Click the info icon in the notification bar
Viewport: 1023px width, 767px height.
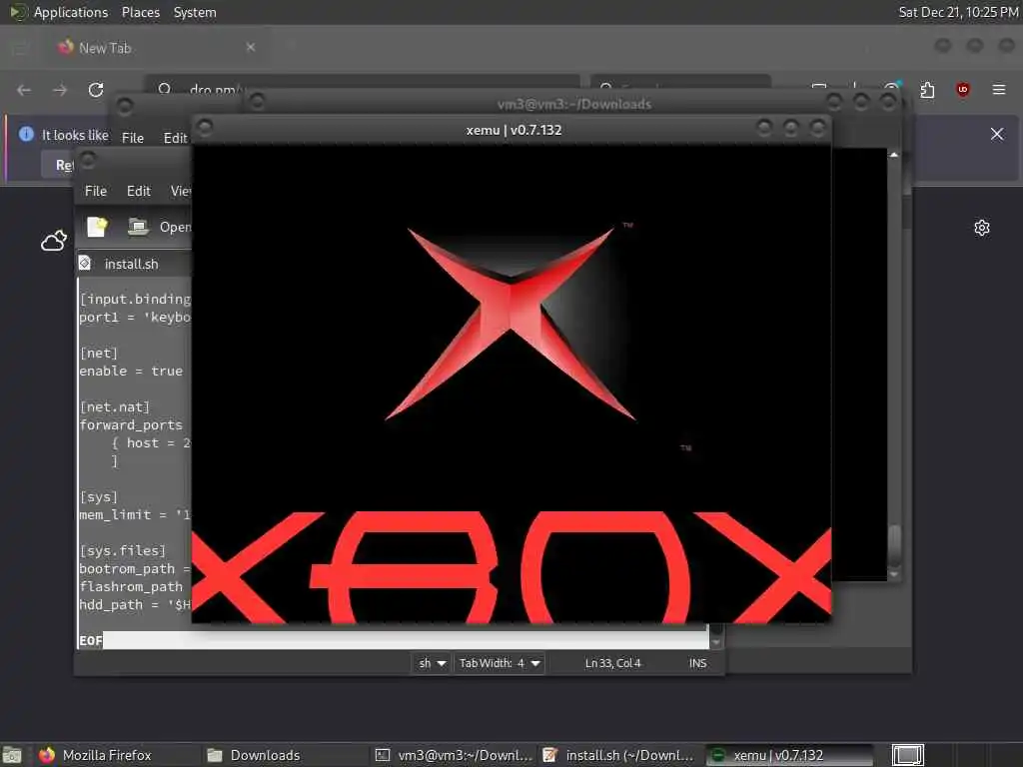pos(26,134)
